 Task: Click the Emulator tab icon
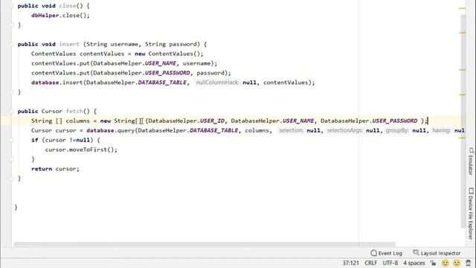click(x=471, y=150)
